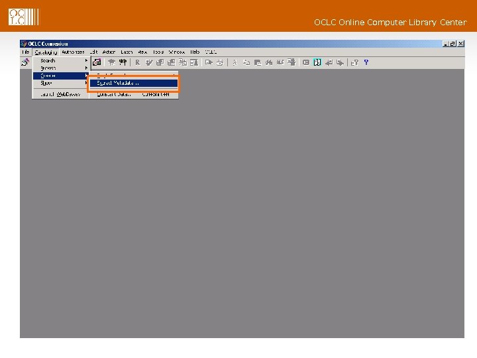Click the blue question mark help icon
The height and width of the screenshot is (358, 477).
[x=366, y=62]
